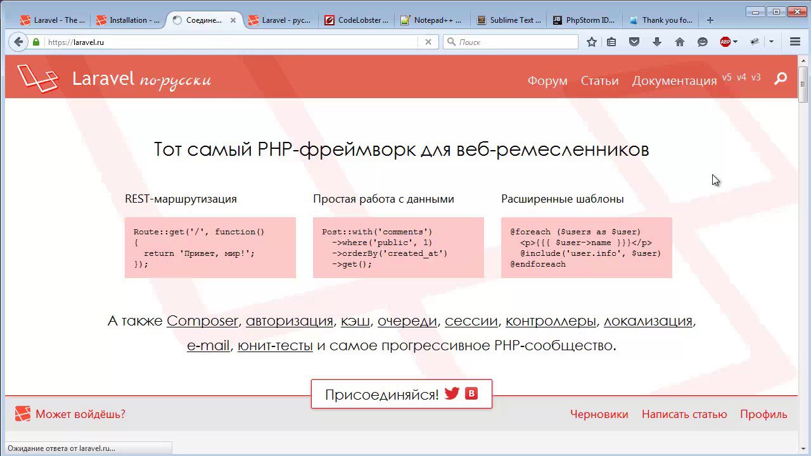Switch to the 'Laravel - The...' tab
The width and height of the screenshot is (811, 456).
tap(52, 20)
